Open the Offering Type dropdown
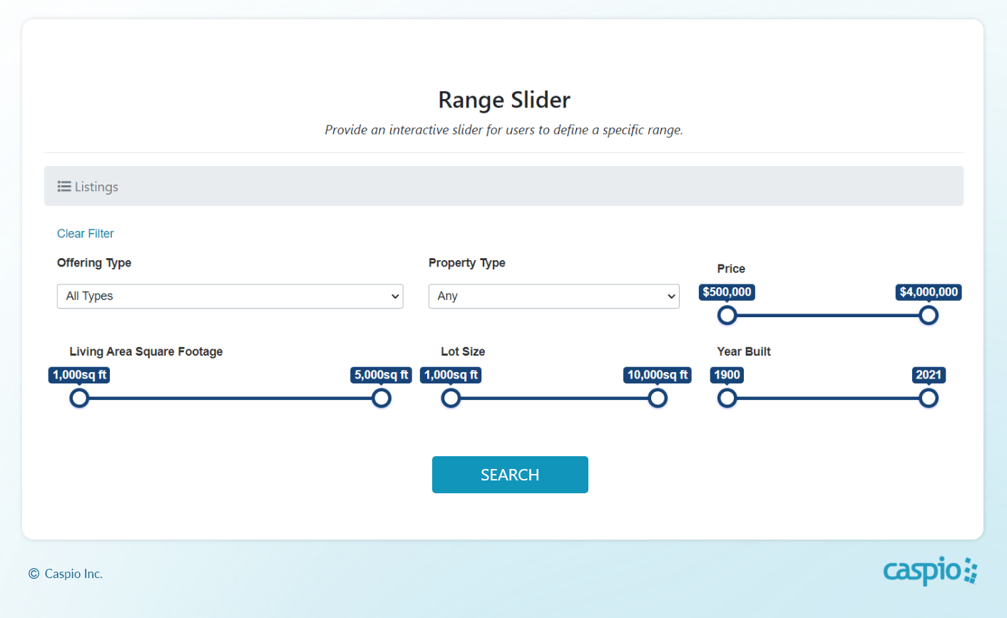 (230, 297)
